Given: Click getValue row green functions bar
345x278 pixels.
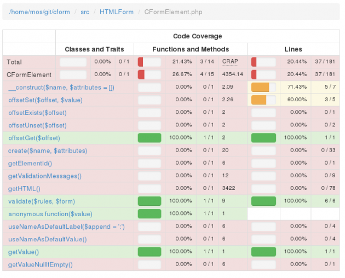Looking at the screenshot, I should pos(150,252).
